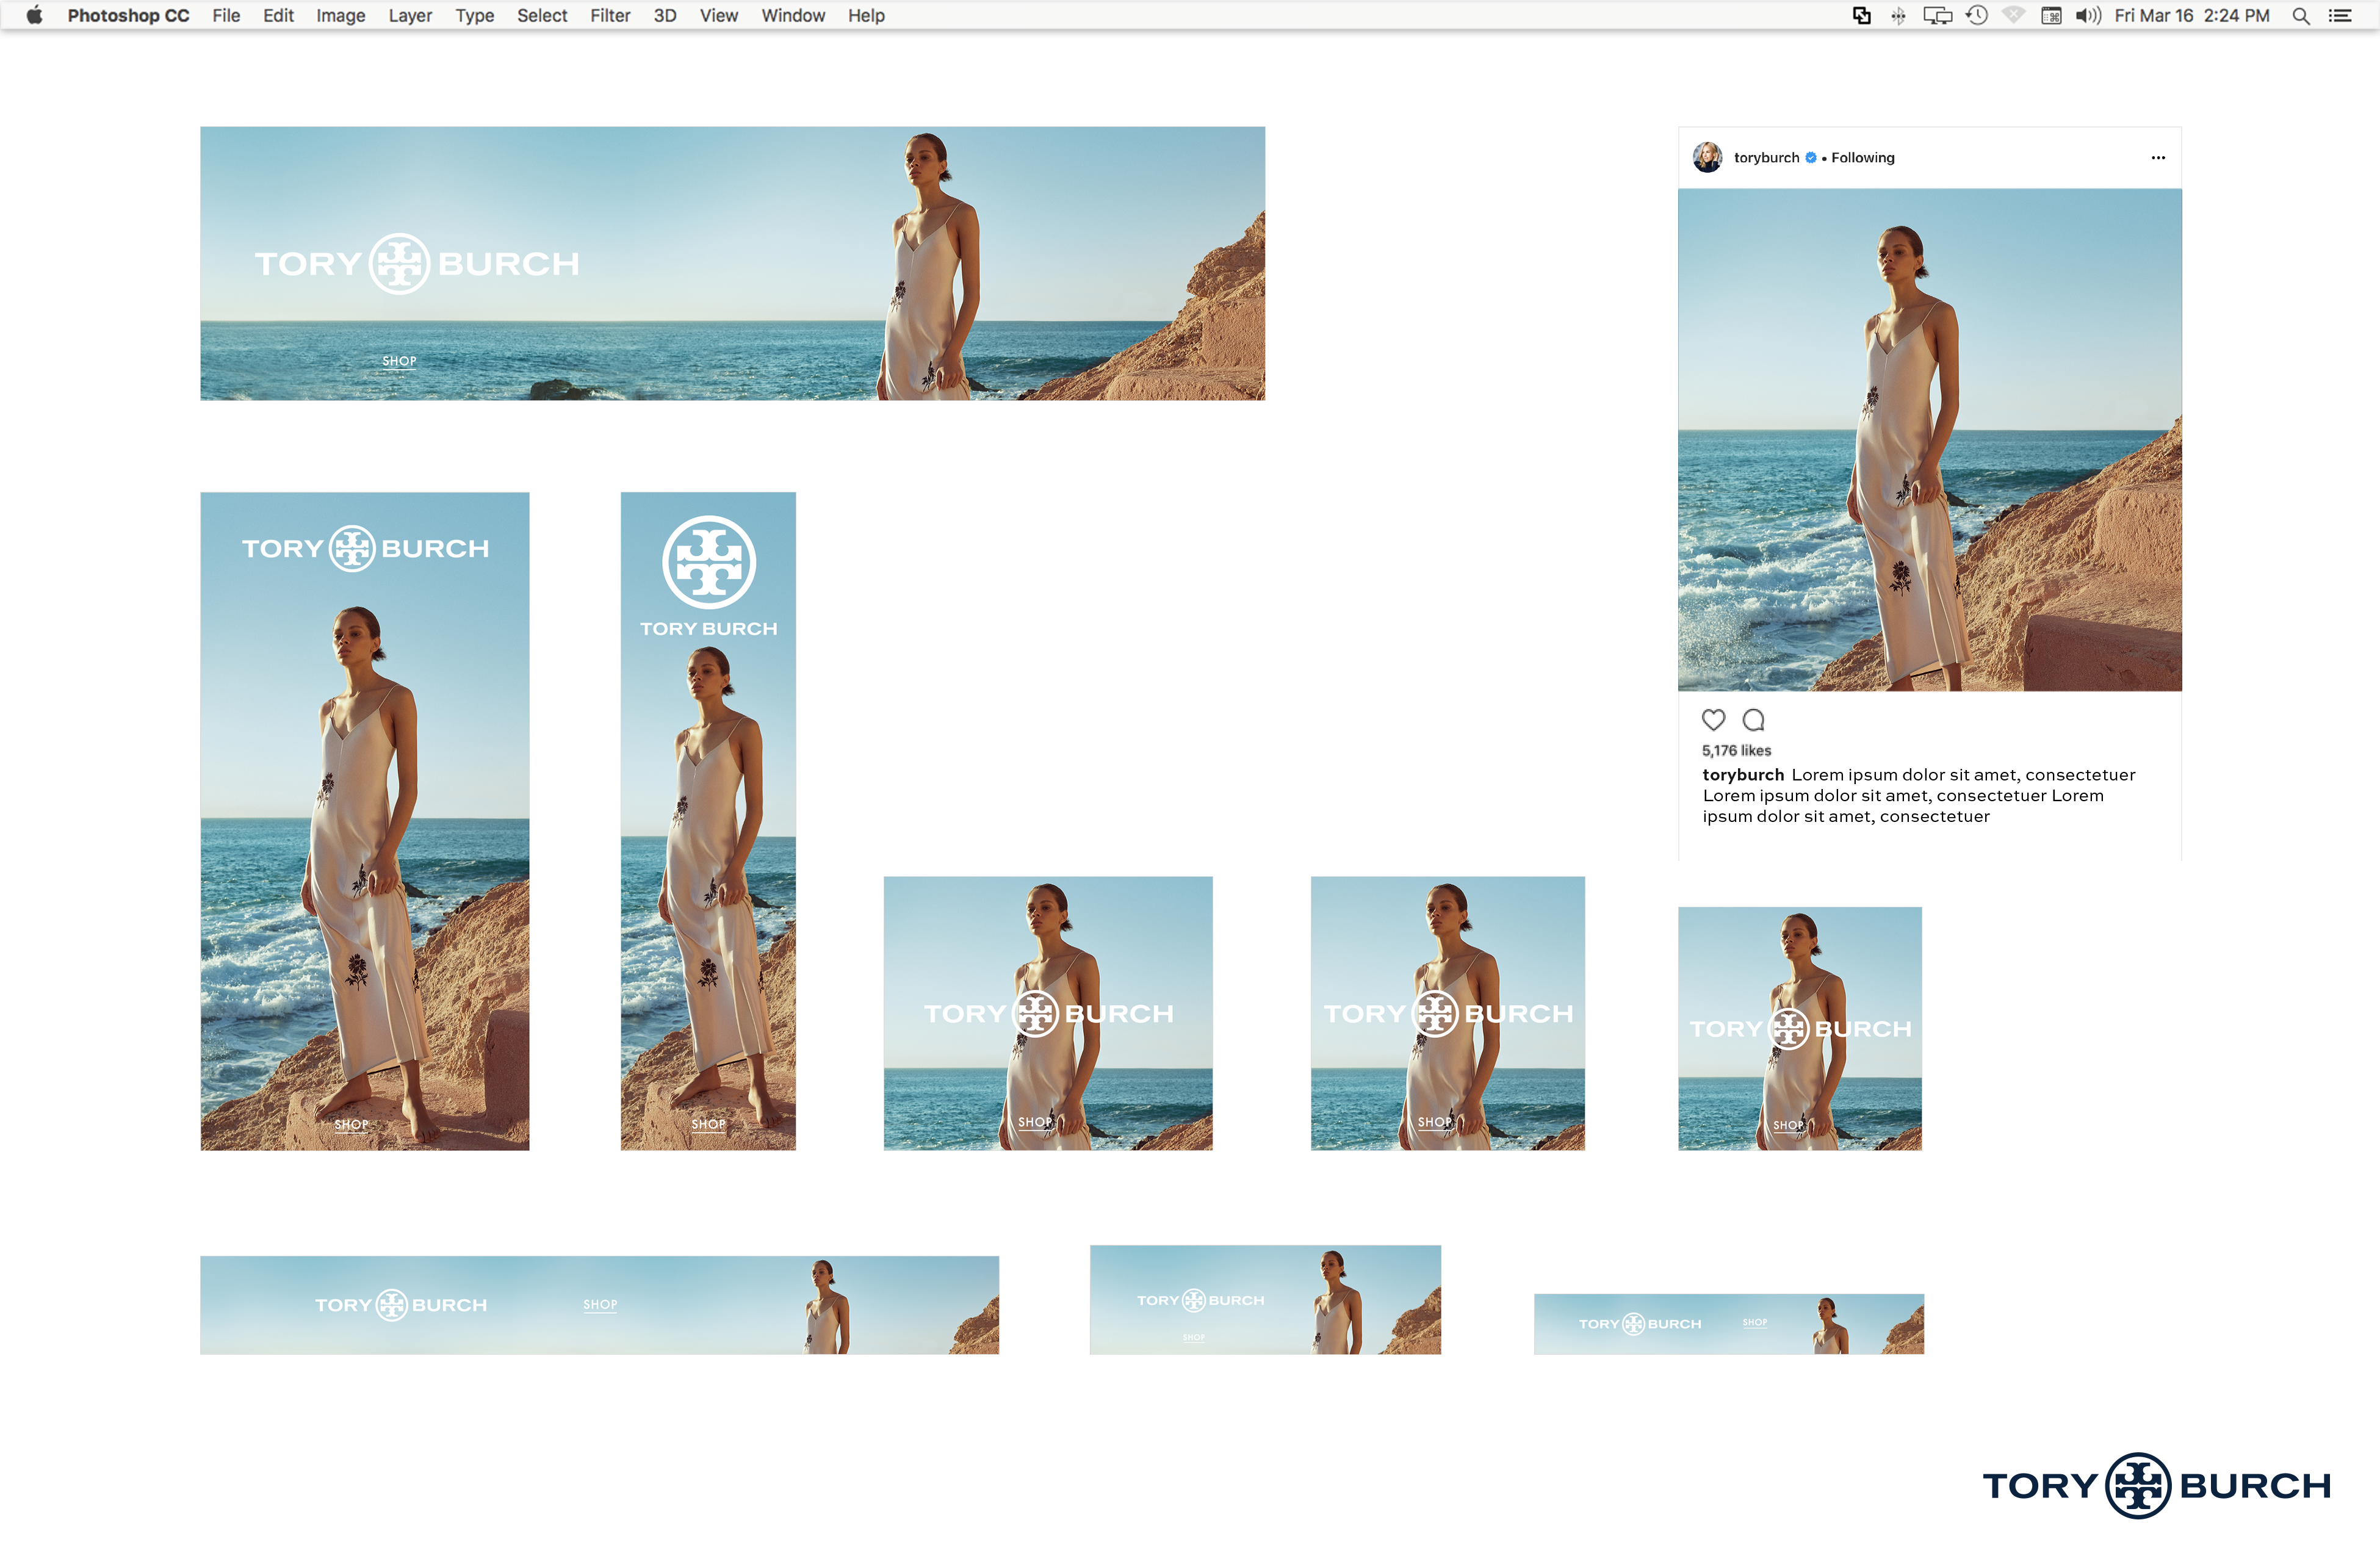The height and width of the screenshot is (1567, 2380).
Task: Open the Apple menu
Action: (x=34, y=15)
